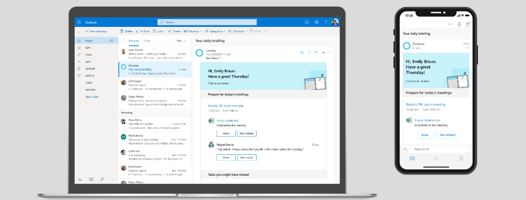526x200 pixels.
Task: Toggle the select-all circle beside Focused tab
Action: tap(123, 41)
